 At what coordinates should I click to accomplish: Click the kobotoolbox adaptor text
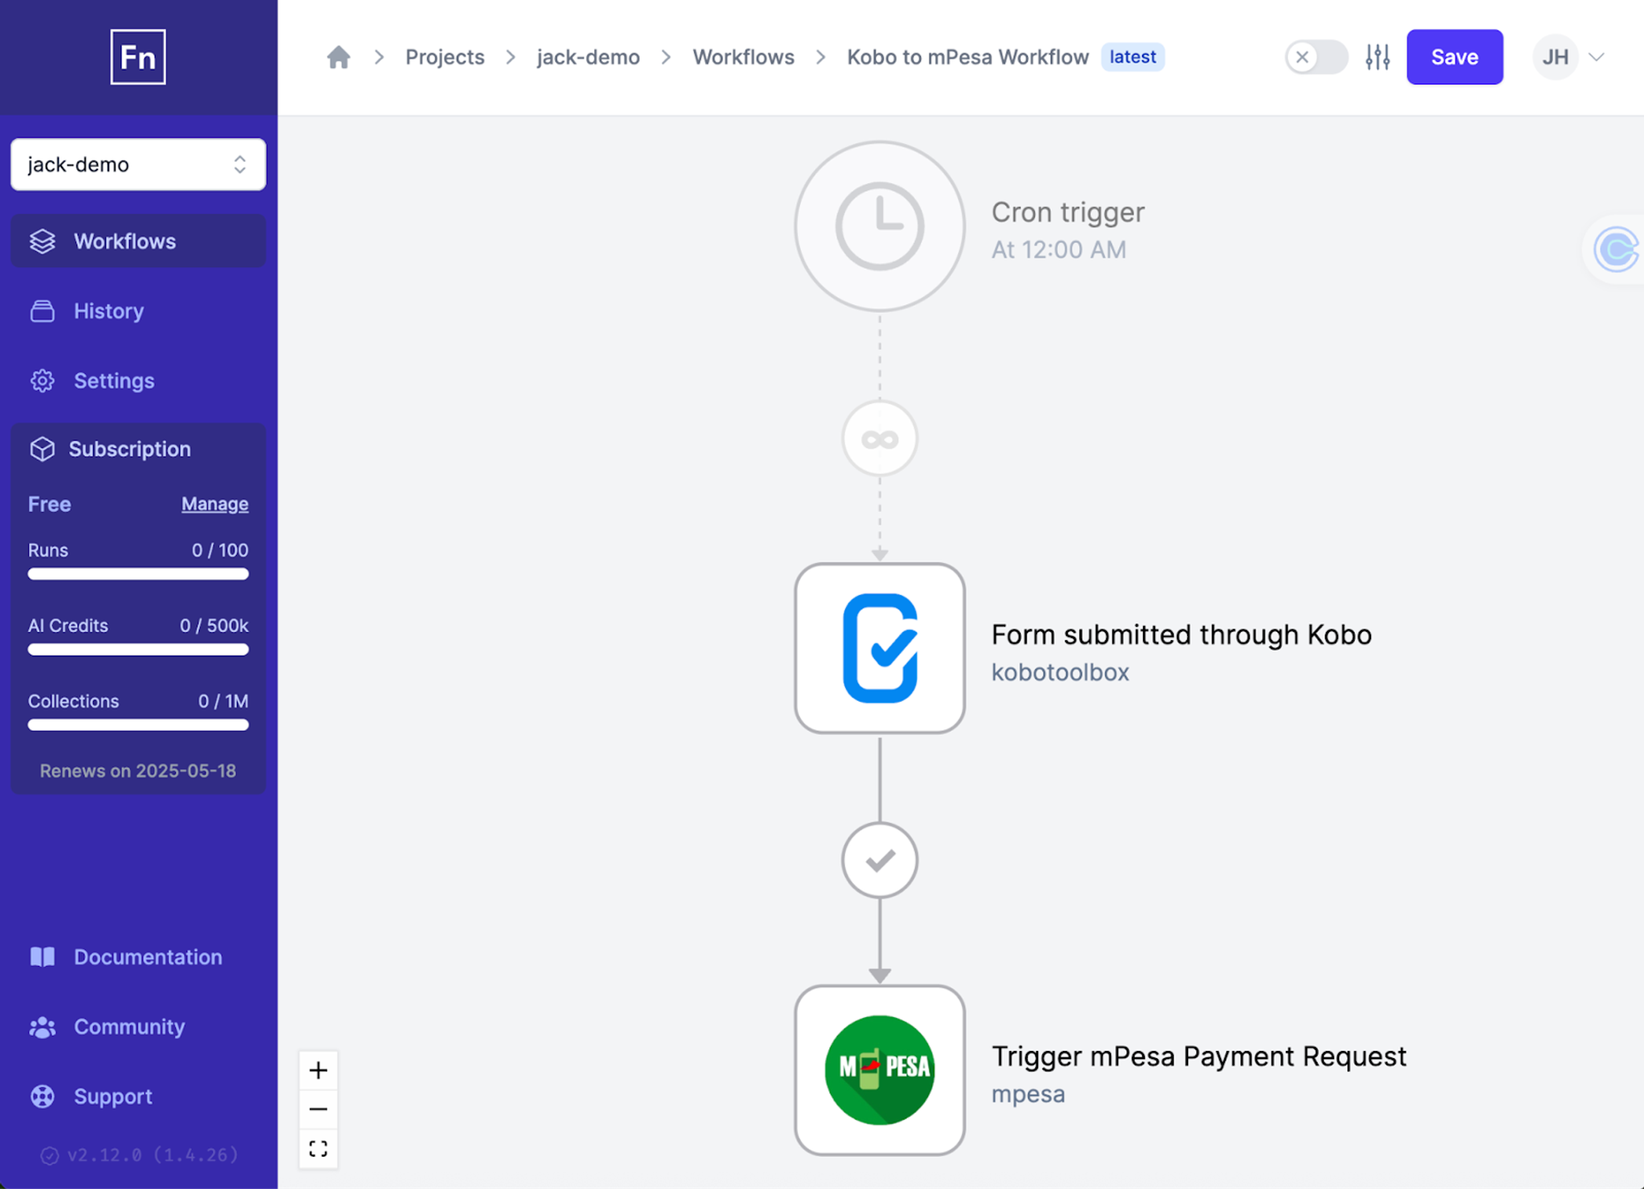click(x=1060, y=672)
